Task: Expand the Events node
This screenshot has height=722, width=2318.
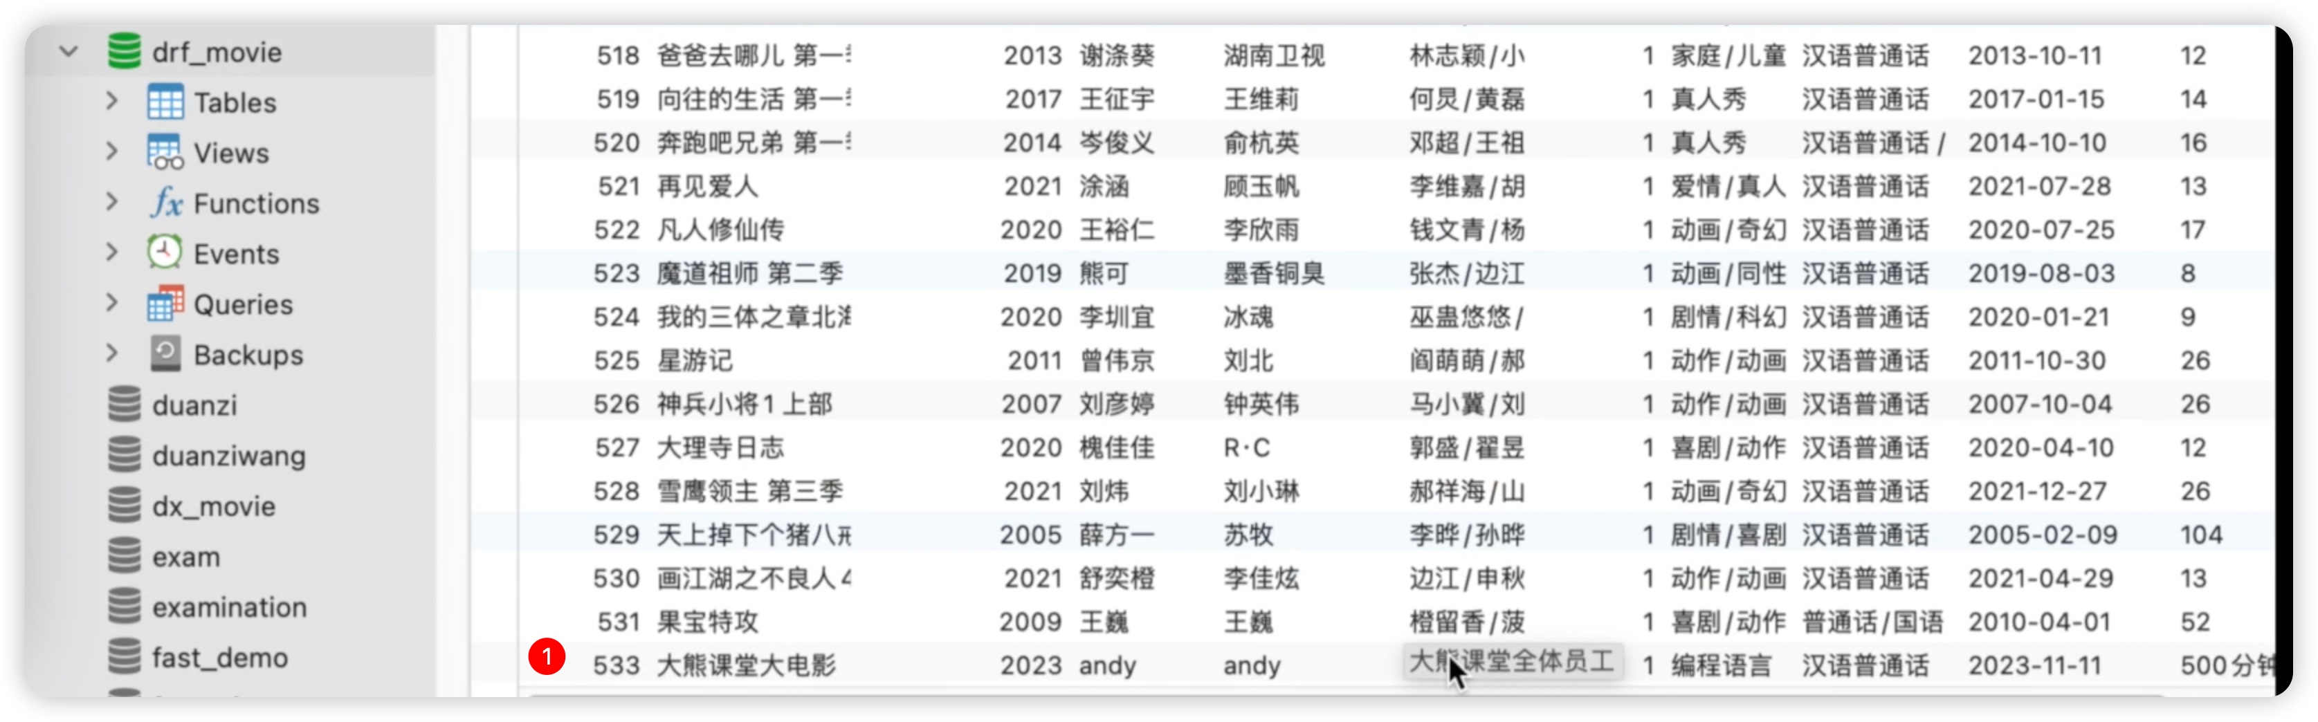Action: [111, 252]
